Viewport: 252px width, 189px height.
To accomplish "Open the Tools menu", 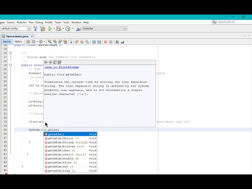I will point(66,22).
